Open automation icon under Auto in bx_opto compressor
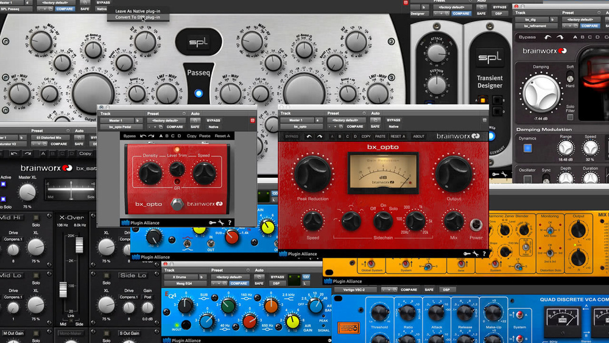Viewport: 609px width, 343px height. coord(375,121)
